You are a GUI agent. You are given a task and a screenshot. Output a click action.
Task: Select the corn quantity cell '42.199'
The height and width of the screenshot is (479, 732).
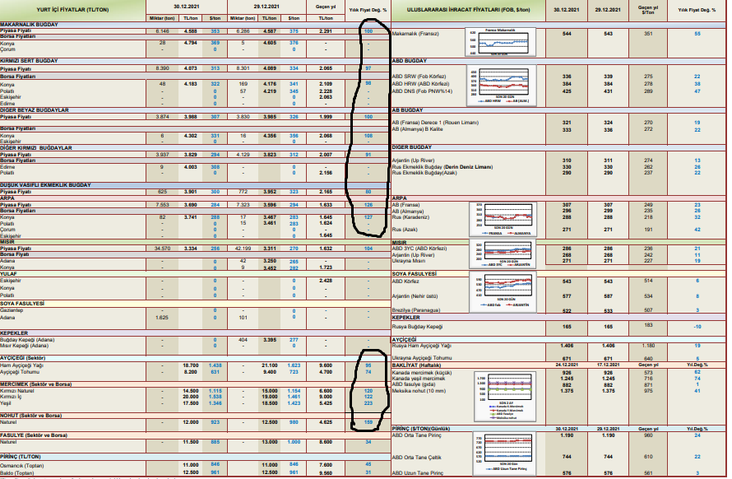pyautogui.click(x=243, y=249)
